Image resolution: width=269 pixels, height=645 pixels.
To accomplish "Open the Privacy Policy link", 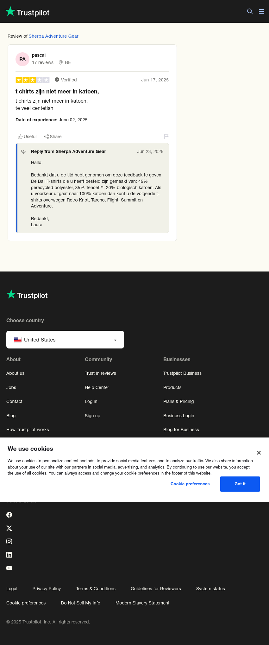I will (x=47, y=589).
